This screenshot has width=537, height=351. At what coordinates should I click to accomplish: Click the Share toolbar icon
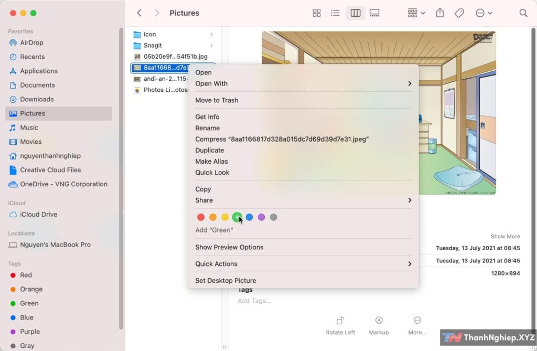pos(440,13)
